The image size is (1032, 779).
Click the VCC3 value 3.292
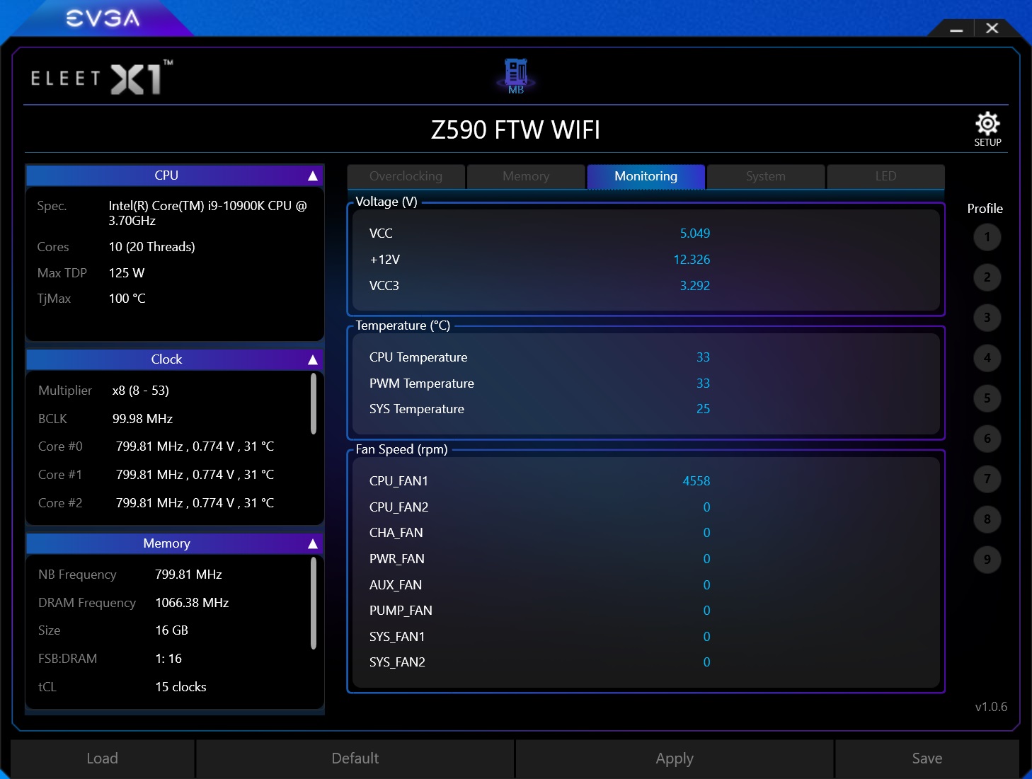[694, 286]
